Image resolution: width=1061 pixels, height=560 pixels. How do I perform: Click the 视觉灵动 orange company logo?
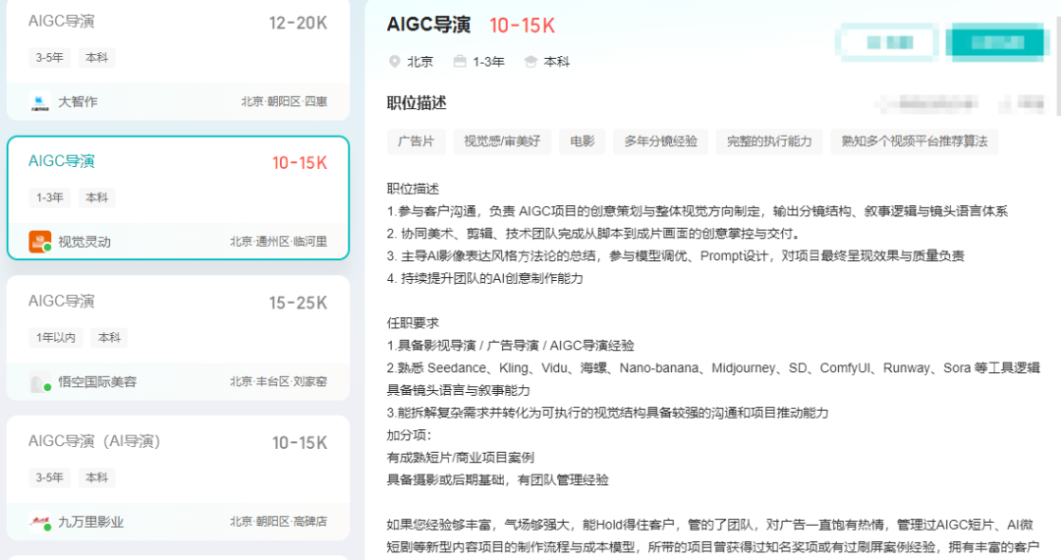point(40,241)
